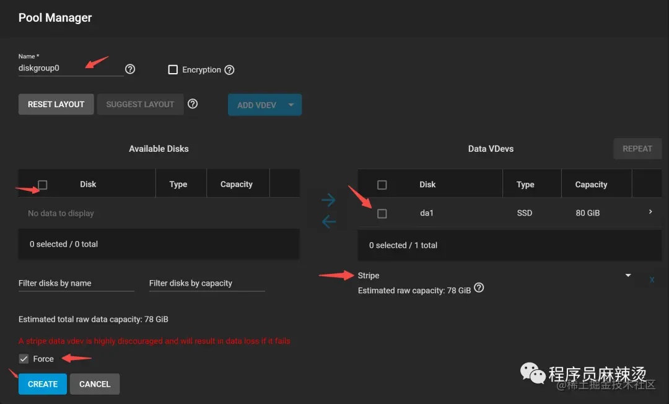Screen dimensions: 669x404
Task: Select the 80 GiB capacity cell
Action: pos(587,213)
